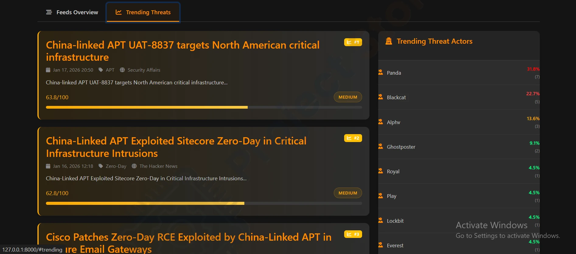Image resolution: width=576 pixels, height=254 pixels.
Task: Click the UAT-8837 article summary text
Action: click(x=137, y=83)
